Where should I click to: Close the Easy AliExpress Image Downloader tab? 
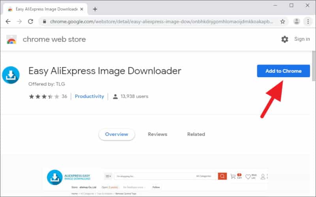tap(82, 9)
